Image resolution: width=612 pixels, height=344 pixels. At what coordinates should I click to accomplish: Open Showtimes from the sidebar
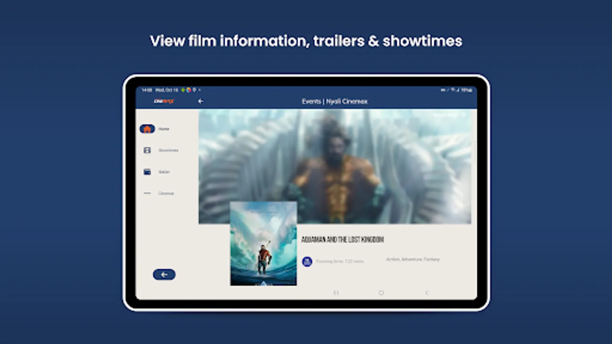click(x=147, y=150)
